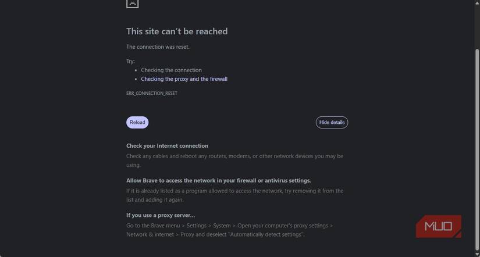Click the "Allow Brave to access the network" heading
This screenshot has height=257, width=480.
(x=218, y=180)
